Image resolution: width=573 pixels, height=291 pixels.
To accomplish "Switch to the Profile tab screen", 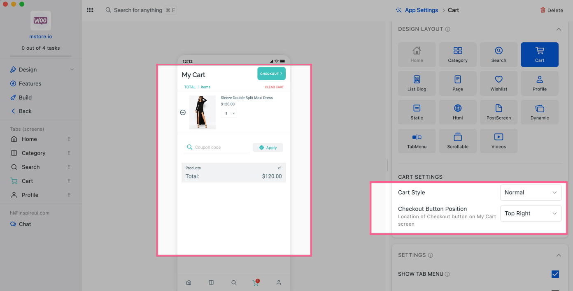I will [x=30, y=195].
